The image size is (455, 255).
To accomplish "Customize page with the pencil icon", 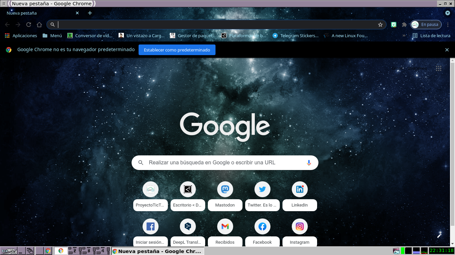I will click(x=439, y=236).
